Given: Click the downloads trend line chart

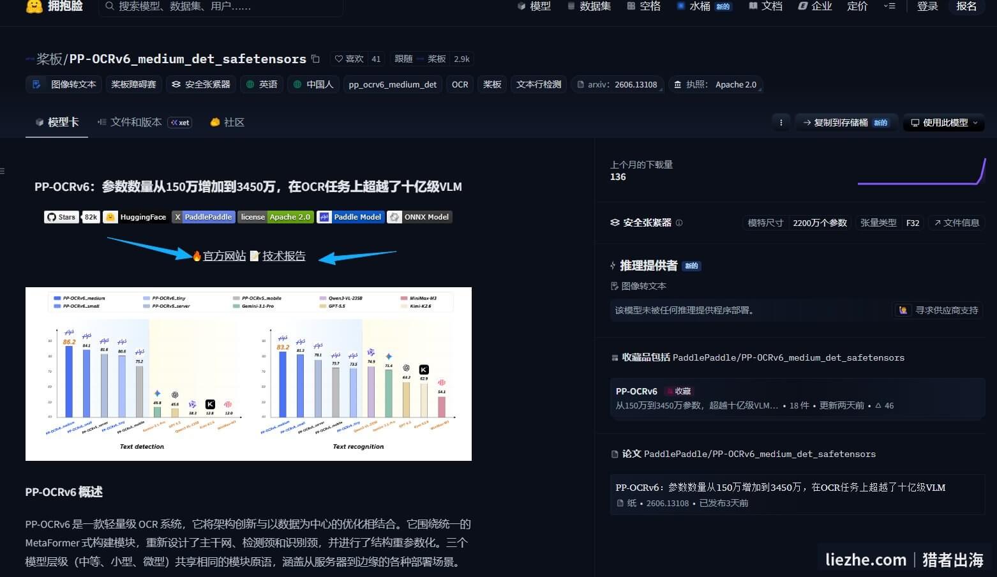Looking at the screenshot, I should click(x=922, y=172).
